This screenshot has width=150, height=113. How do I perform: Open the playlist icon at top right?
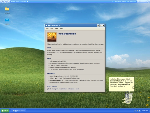point(148,1)
